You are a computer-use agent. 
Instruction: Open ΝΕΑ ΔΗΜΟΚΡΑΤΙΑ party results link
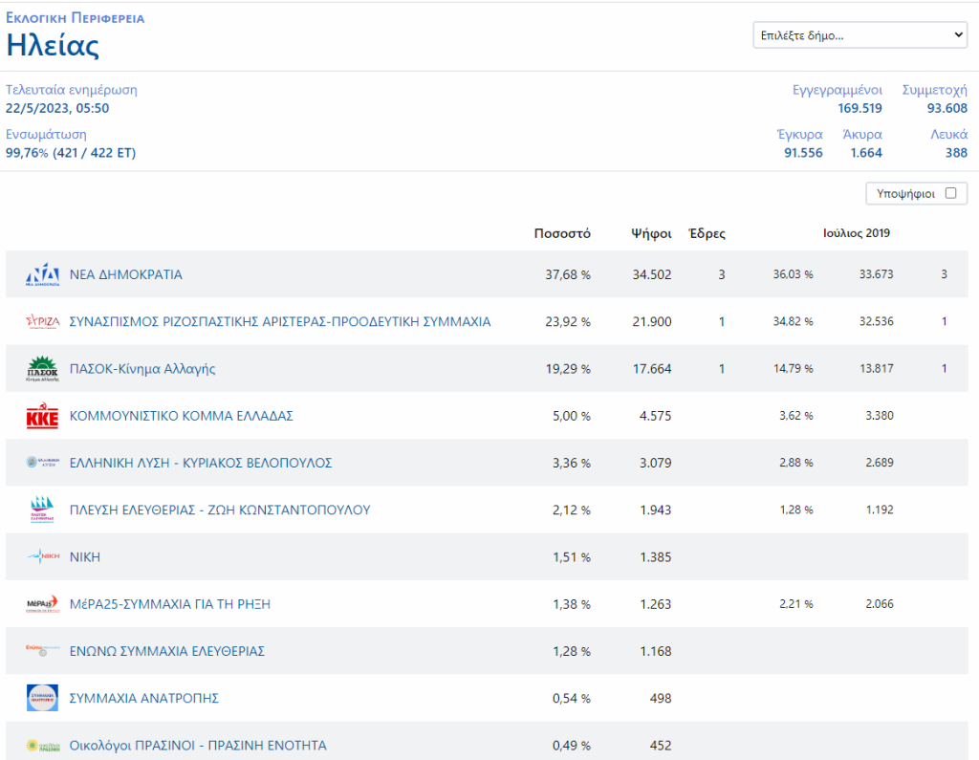coord(126,275)
